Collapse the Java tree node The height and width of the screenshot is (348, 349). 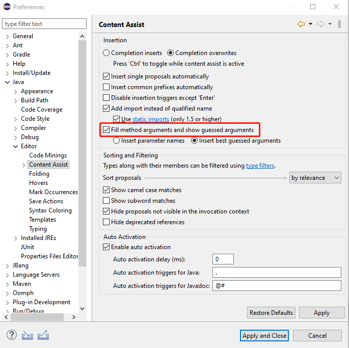tap(7, 83)
